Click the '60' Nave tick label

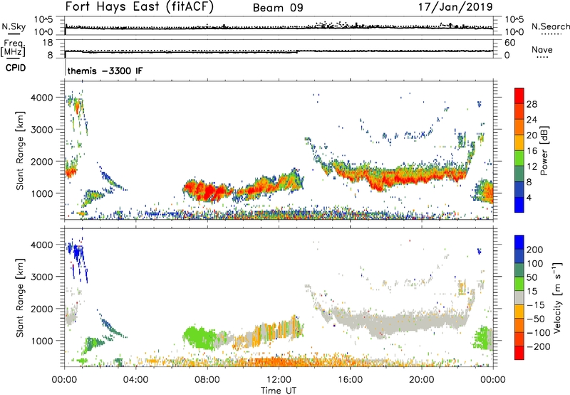pyautogui.click(x=509, y=43)
